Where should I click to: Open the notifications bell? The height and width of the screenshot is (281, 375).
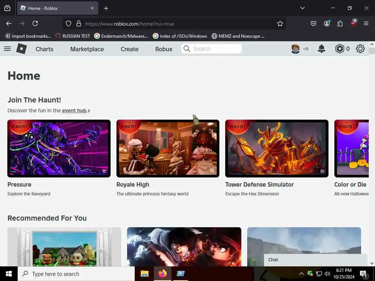[322, 49]
